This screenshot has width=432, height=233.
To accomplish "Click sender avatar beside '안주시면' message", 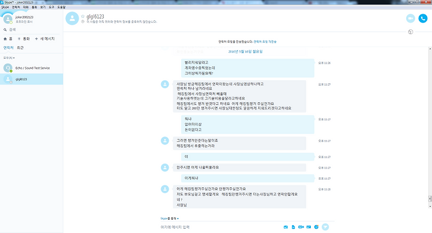I will tap(165, 168).
